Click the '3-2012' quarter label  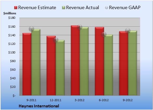[80, 100]
